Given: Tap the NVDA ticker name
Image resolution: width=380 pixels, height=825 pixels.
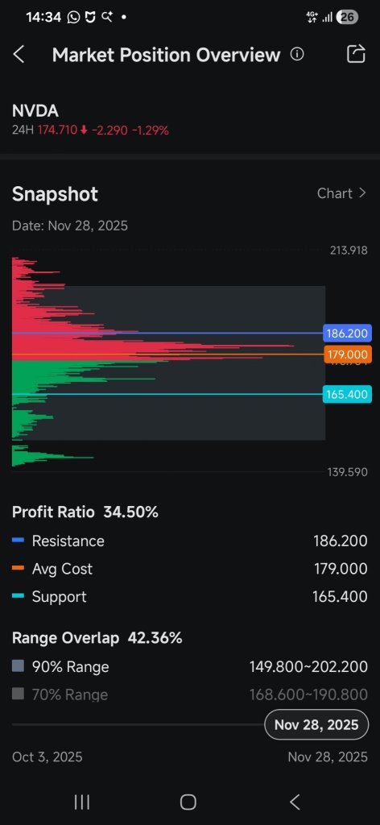Looking at the screenshot, I should 35,111.
